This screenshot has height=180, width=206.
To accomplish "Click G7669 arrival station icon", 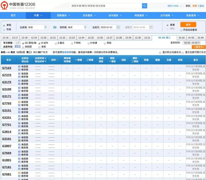I will (19, 155).
